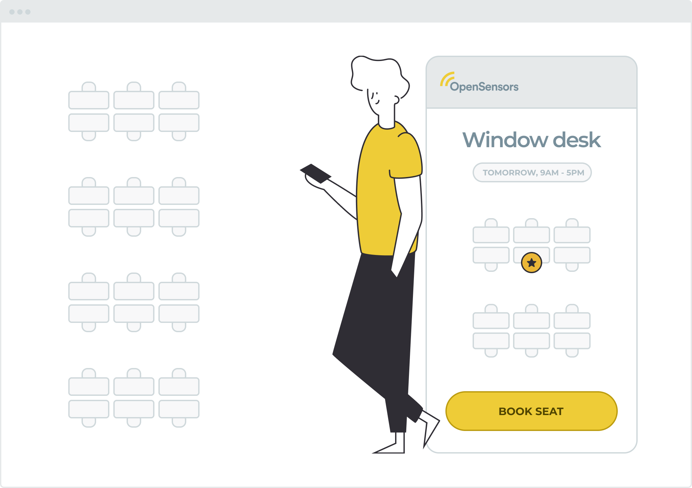This screenshot has height=488, width=692.
Task: Click top-middle desk in second floorplan cluster
Action: tap(134, 196)
